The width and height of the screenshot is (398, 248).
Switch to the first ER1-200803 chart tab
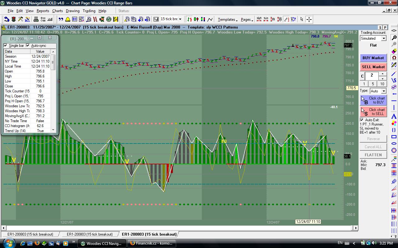pyautogui.click(x=30, y=234)
